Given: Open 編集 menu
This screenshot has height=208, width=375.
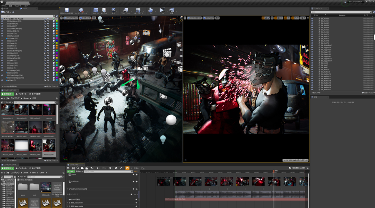Looking at the screenshot, I should pyautogui.click(x=10, y=6).
